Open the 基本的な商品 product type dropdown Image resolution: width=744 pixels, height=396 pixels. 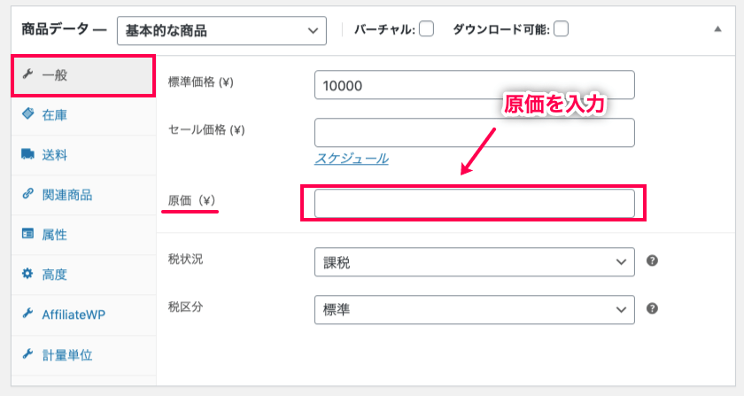(221, 31)
